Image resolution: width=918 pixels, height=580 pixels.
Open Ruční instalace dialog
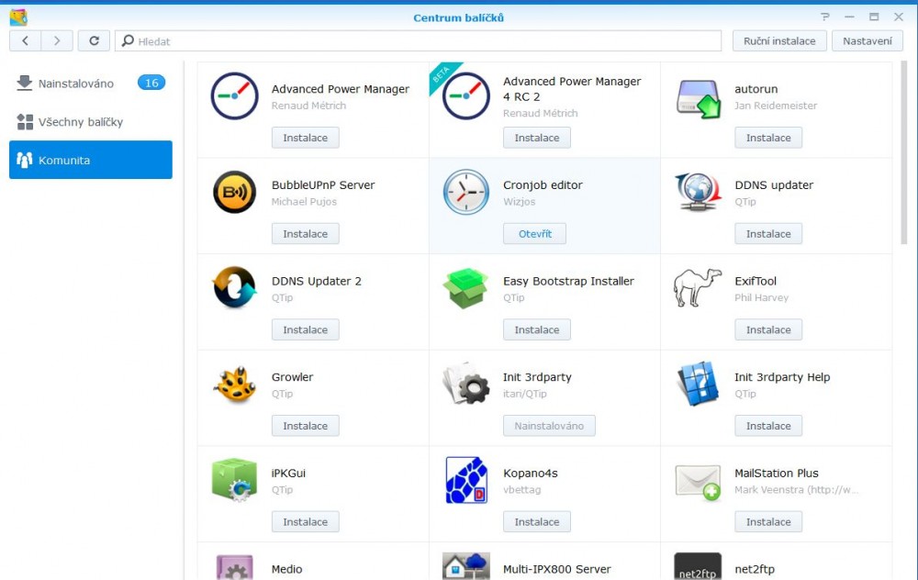tap(779, 40)
